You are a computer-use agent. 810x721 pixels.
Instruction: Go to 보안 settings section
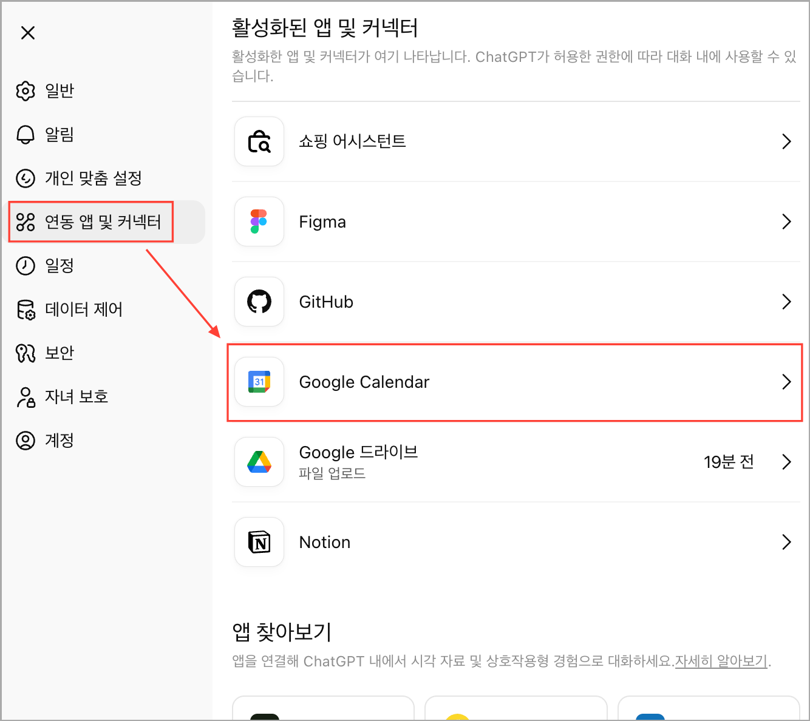click(59, 353)
